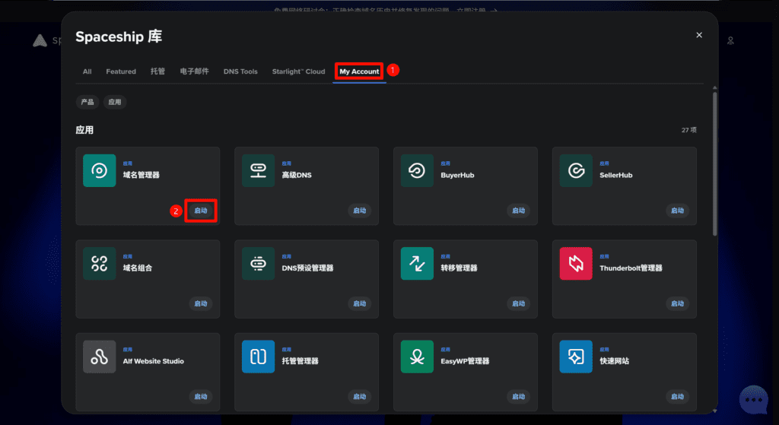
Task: Click the 高级DNS app icon
Action: coord(259,170)
